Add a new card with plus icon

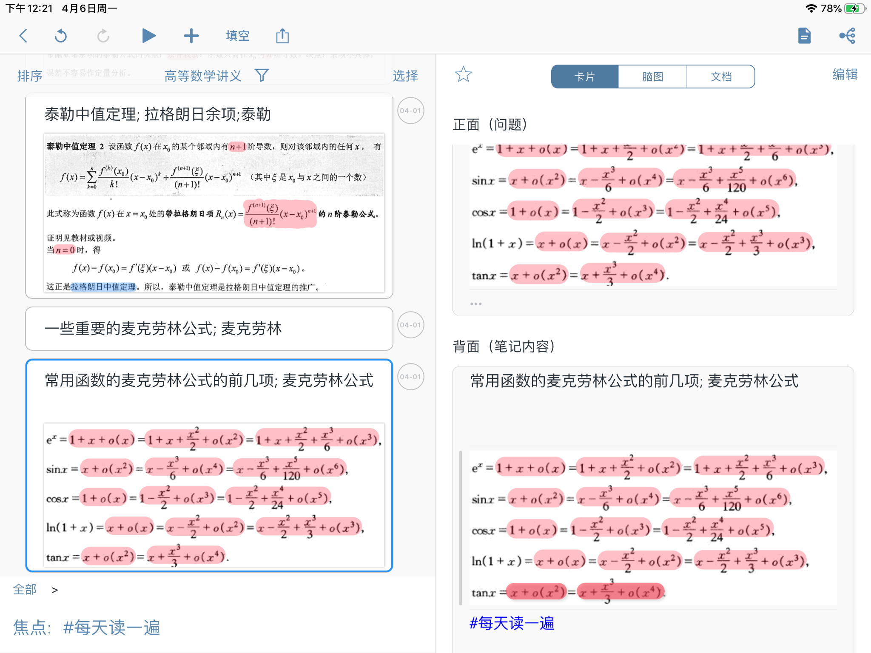(x=191, y=36)
